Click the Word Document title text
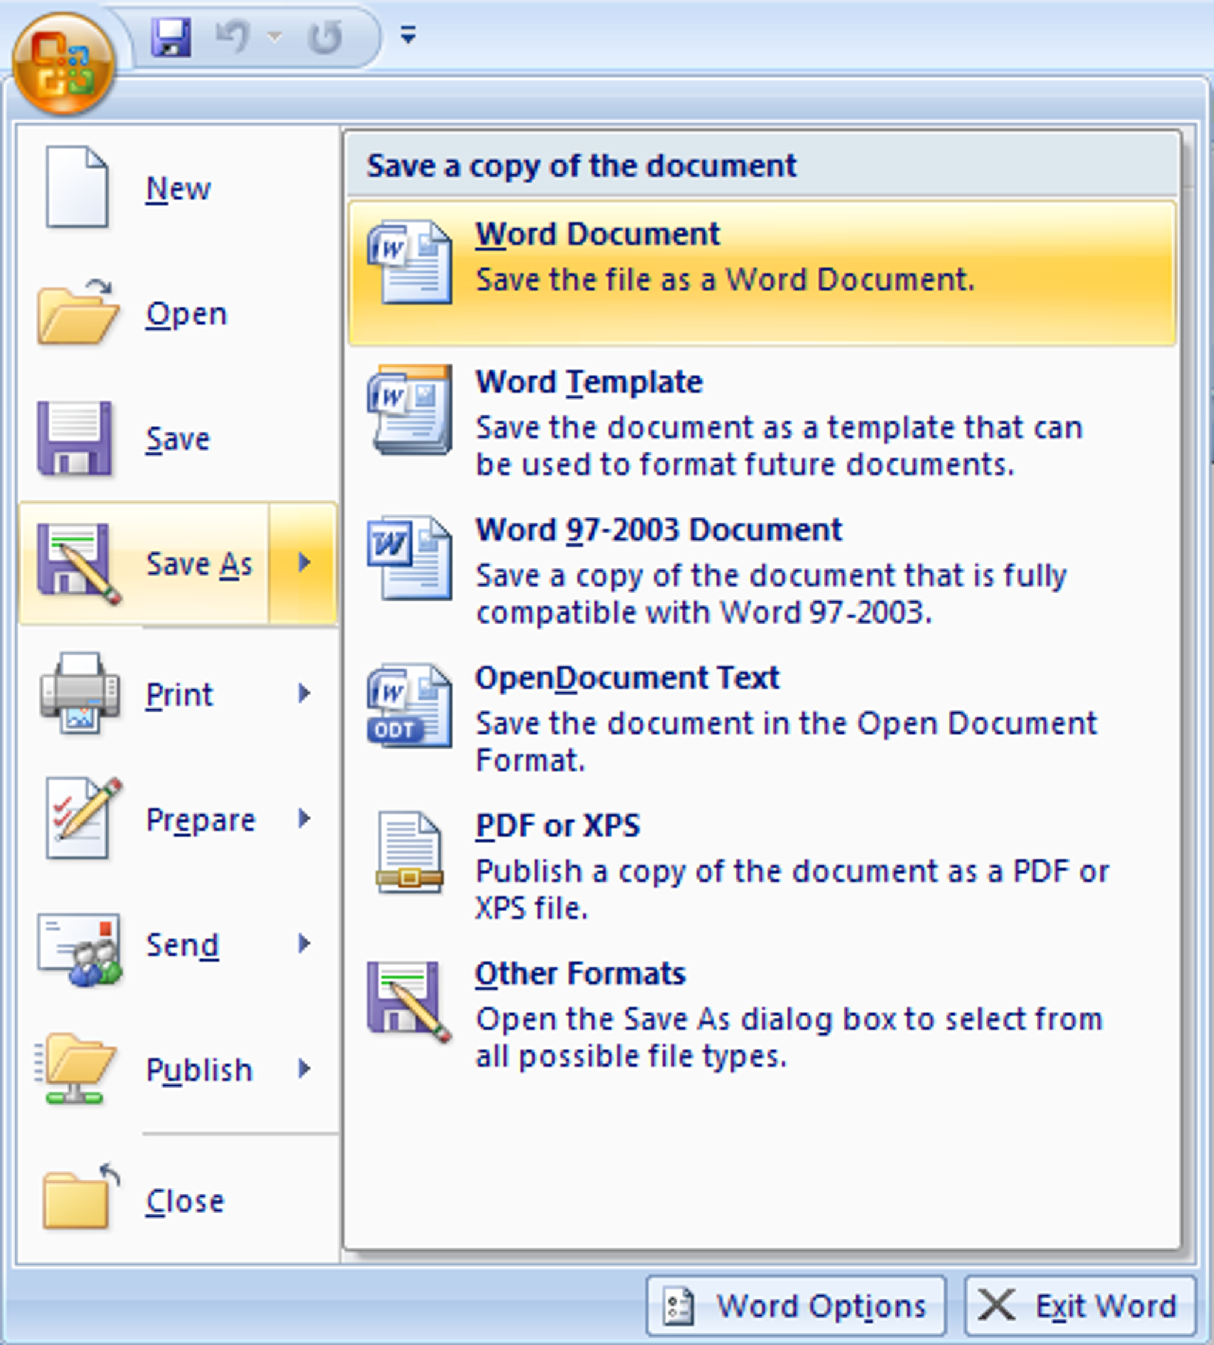 [x=598, y=234]
